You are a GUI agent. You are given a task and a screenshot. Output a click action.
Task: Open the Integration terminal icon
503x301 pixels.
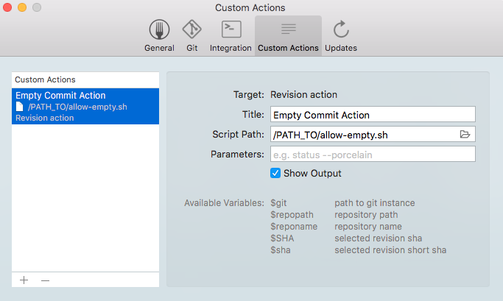(x=231, y=29)
